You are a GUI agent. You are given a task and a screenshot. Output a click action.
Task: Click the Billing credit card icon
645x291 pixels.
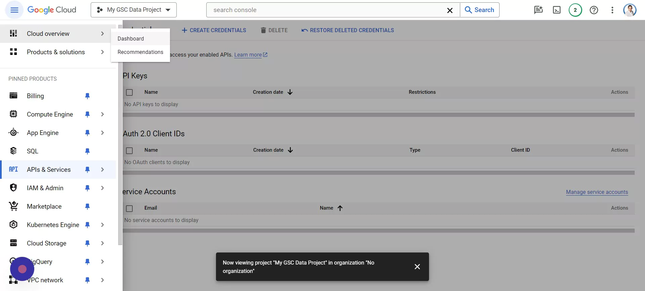tap(13, 96)
